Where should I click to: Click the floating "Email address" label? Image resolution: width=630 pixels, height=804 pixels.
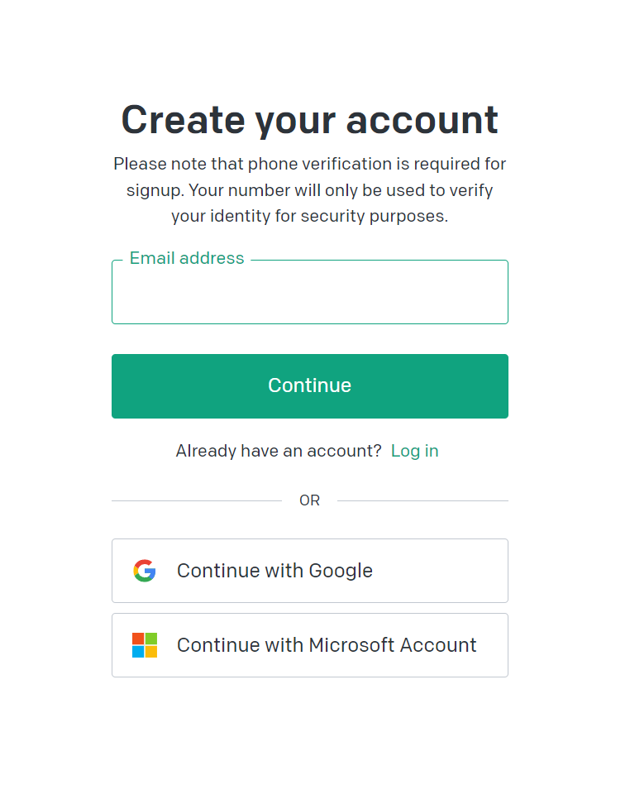[187, 258]
